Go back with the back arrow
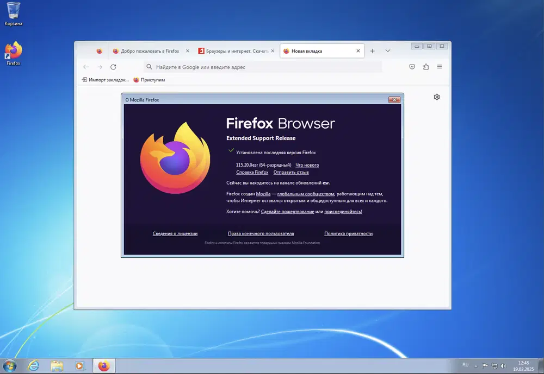Image resolution: width=544 pixels, height=374 pixels. [x=86, y=67]
